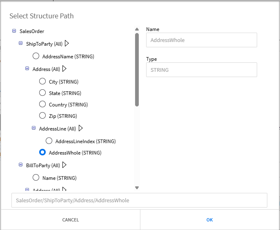This screenshot has width=280, height=230.
Task: Click the ShipToParty (All) tree label
Action: point(44,44)
